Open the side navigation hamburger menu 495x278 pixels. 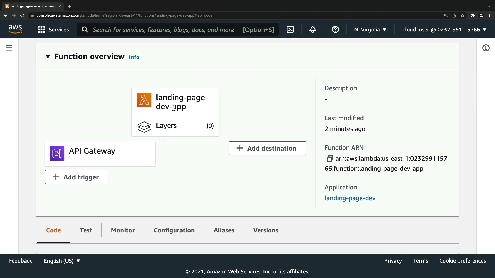click(9, 48)
